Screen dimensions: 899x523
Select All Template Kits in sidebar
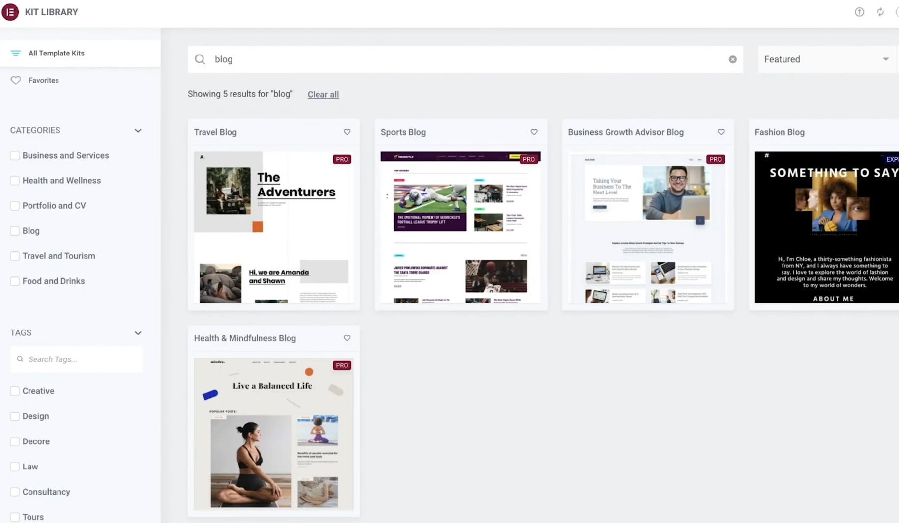[56, 53]
